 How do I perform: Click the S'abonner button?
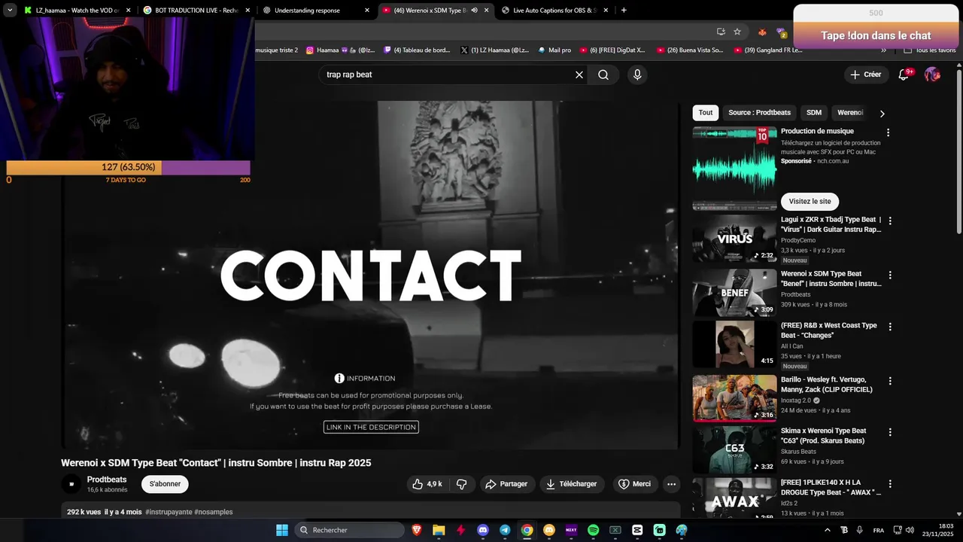(x=165, y=484)
